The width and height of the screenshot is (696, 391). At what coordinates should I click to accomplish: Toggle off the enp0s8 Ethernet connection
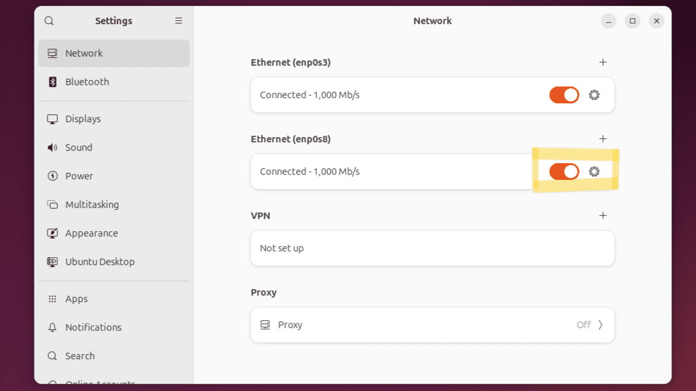tap(564, 171)
